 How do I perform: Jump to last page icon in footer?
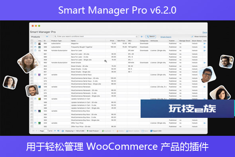pos(58,131)
